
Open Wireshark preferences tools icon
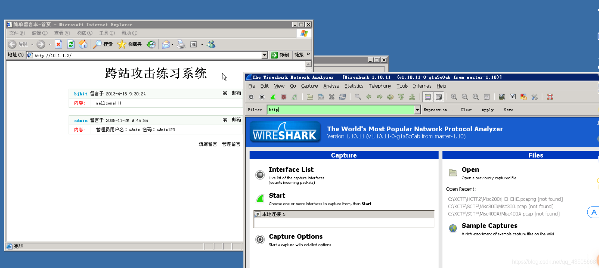535,97
